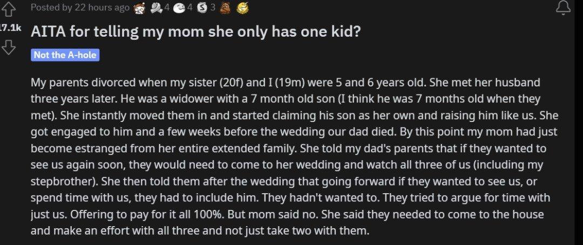Screen dimensions: 583x245
Task: Click the white seal wholesome award
Action: (x=179, y=8)
